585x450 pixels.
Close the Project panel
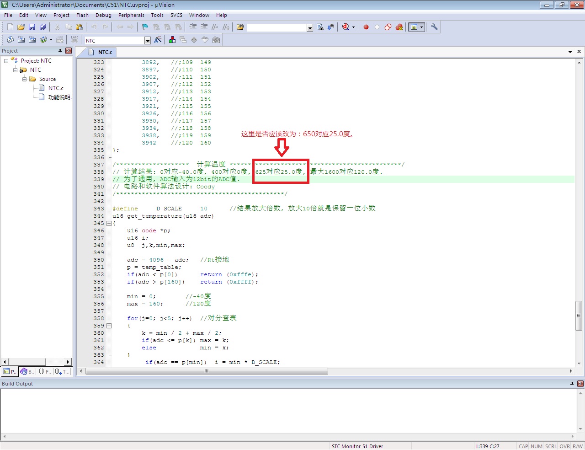click(69, 51)
